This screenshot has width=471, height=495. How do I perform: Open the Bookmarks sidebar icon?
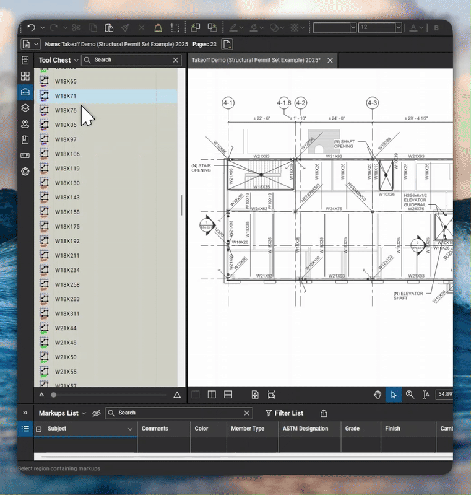(x=25, y=139)
